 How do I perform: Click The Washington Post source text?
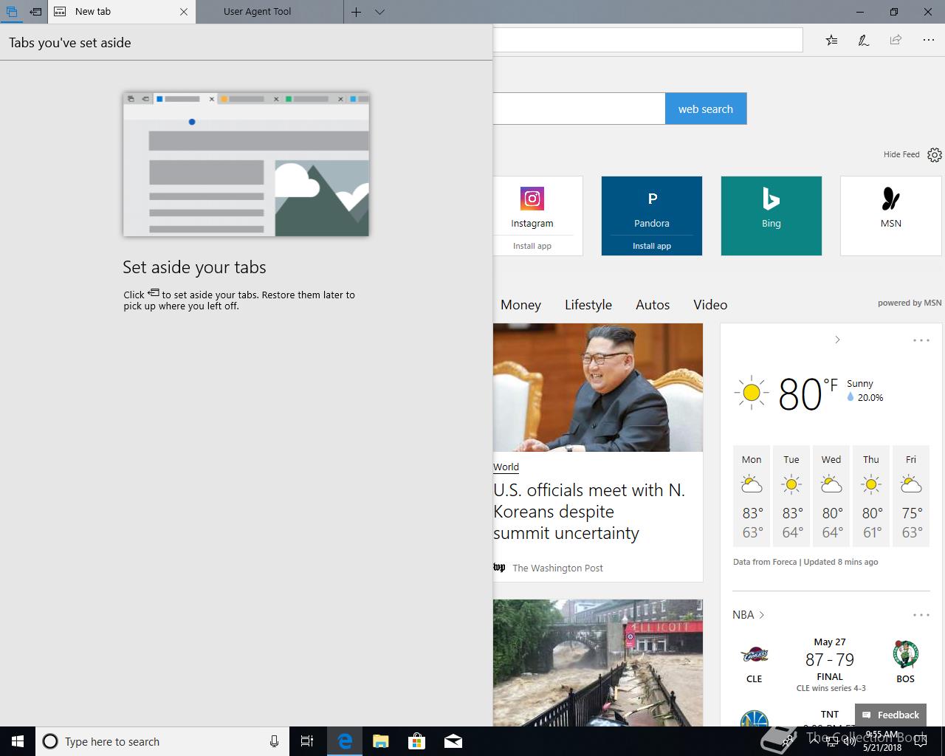point(557,568)
